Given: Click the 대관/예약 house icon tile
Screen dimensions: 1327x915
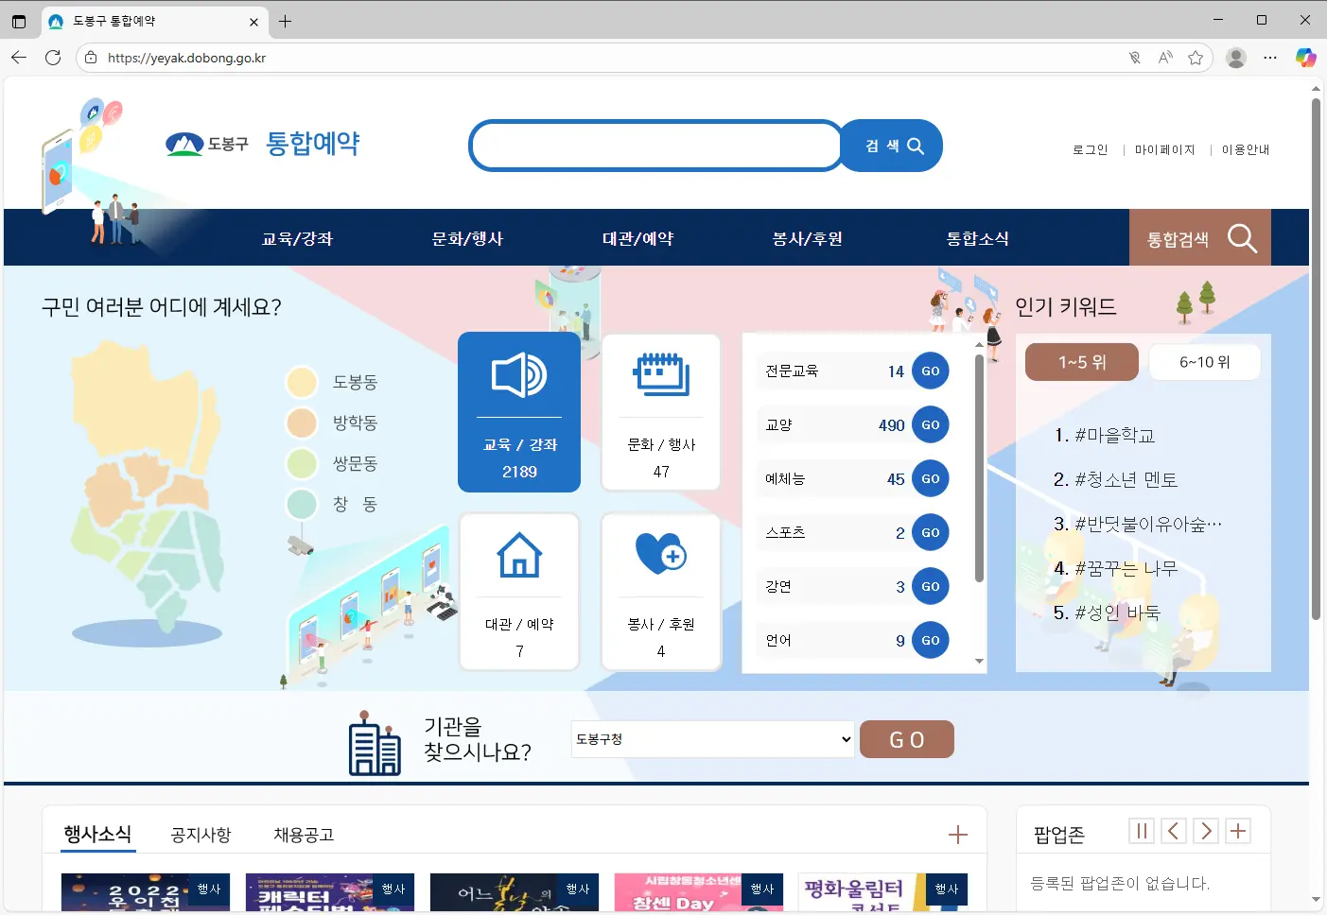Looking at the screenshot, I should [519, 591].
